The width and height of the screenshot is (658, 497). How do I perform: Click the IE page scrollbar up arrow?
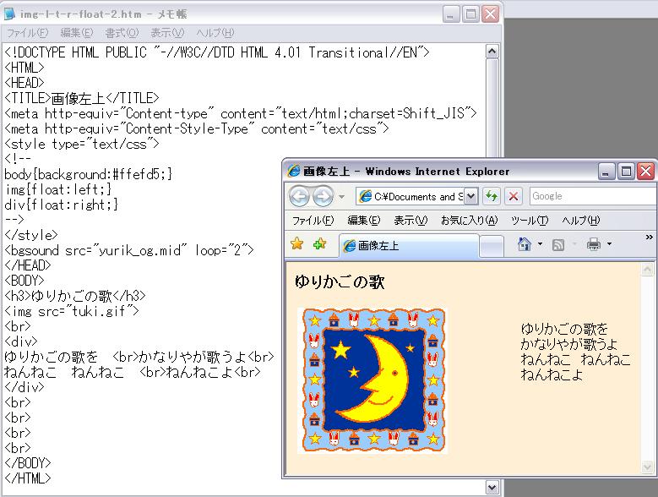pyautogui.click(x=648, y=269)
